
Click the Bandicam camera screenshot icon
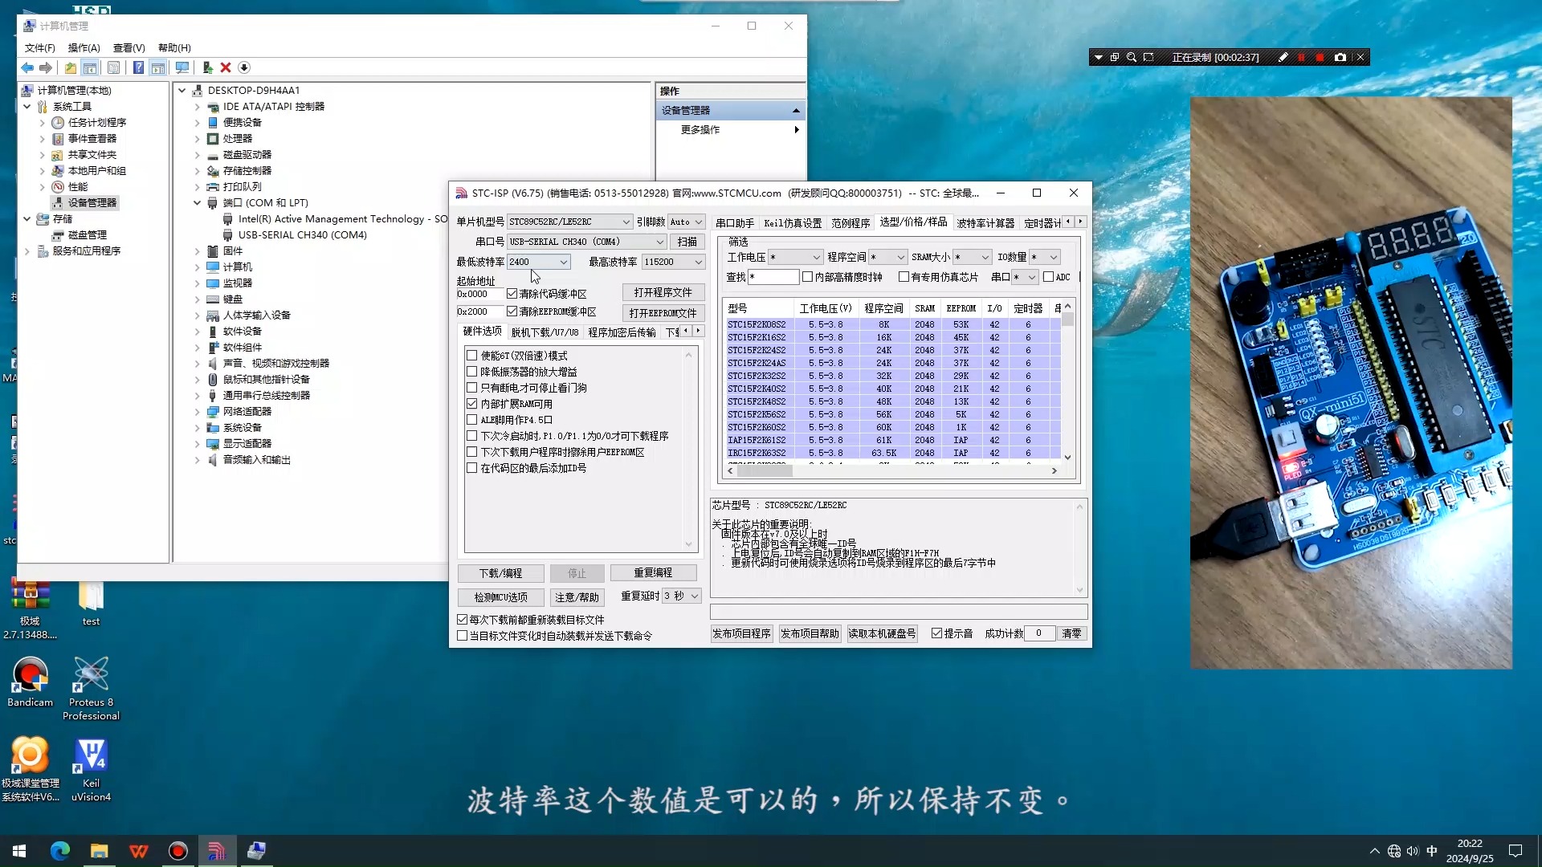(1340, 57)
